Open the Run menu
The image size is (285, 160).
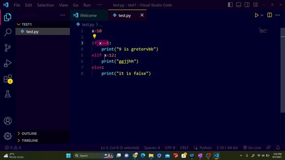pyautogui.click(x=87, y=5)
